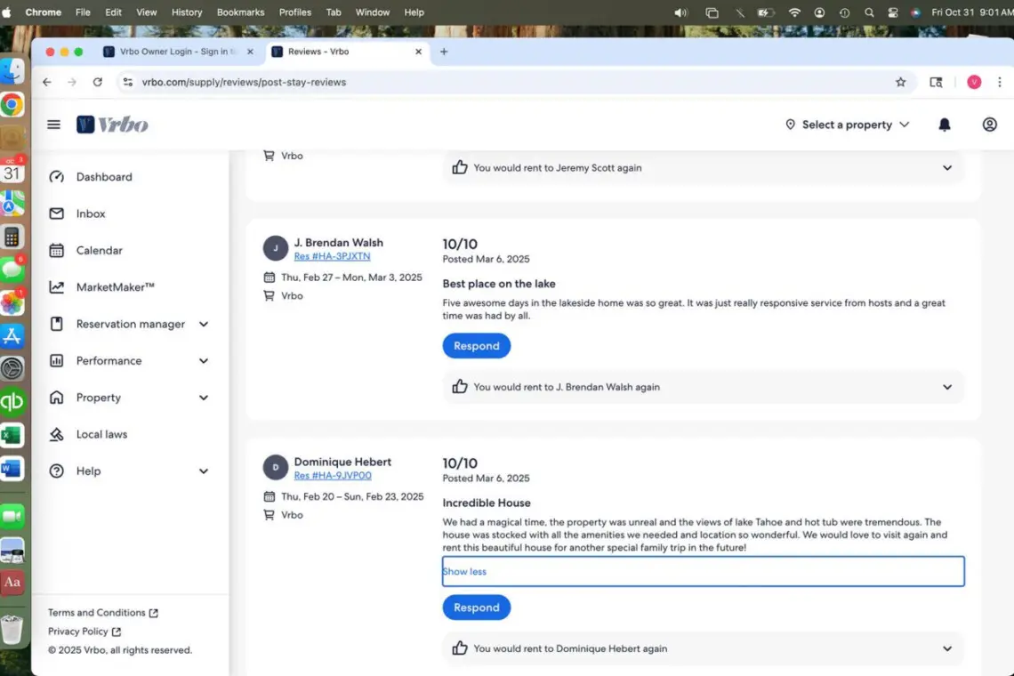Expand J. Brendan Walsh rent-again details
The width and height of the screenshot is (1014, 676).
(946, 387)
